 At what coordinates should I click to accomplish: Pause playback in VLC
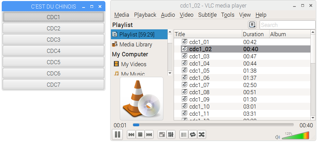(117, 134)
